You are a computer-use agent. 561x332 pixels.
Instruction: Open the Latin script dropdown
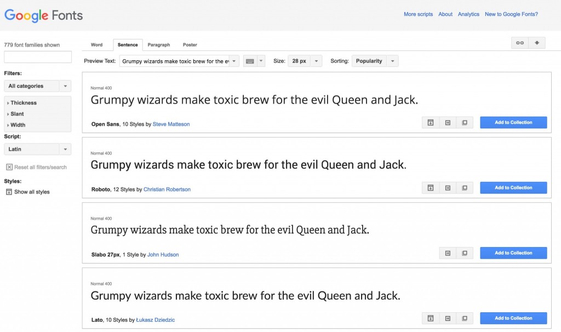point(38,149)
